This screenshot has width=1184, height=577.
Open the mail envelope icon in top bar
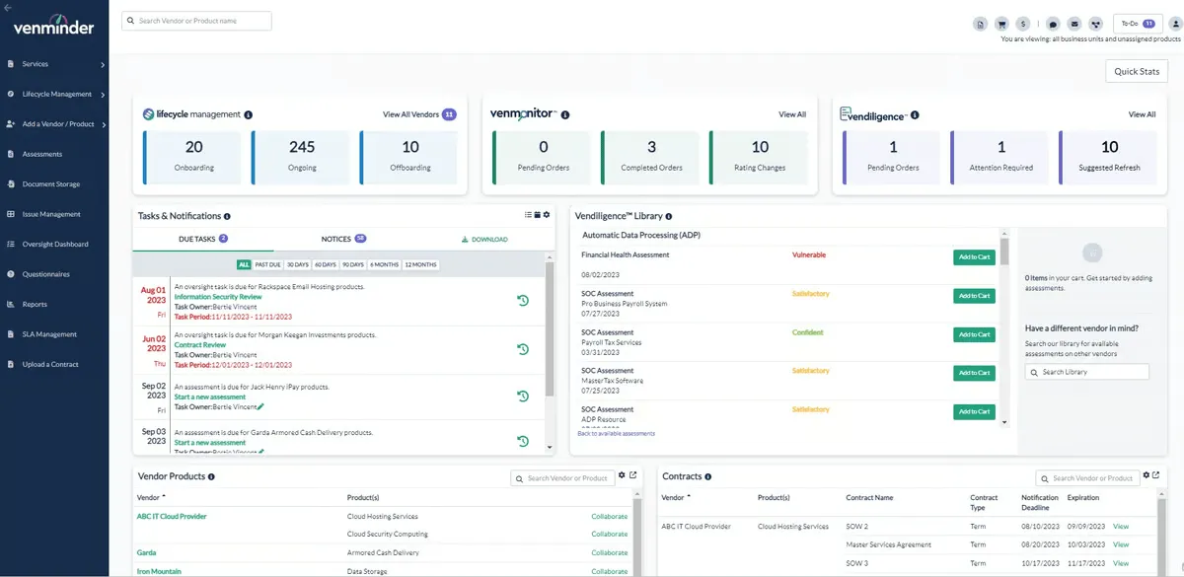tap(1073, 24)
